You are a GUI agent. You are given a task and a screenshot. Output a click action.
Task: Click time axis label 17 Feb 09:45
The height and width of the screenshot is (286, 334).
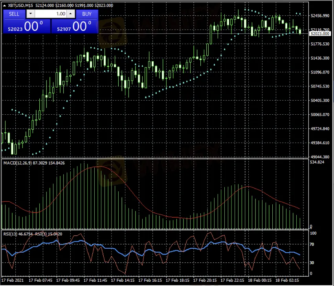tap(68, 280)
